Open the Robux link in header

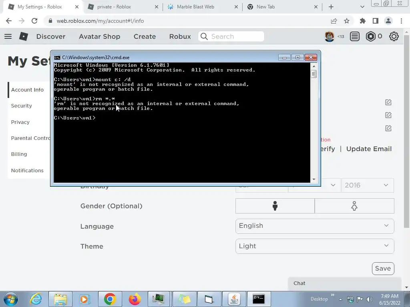point(180,36)
